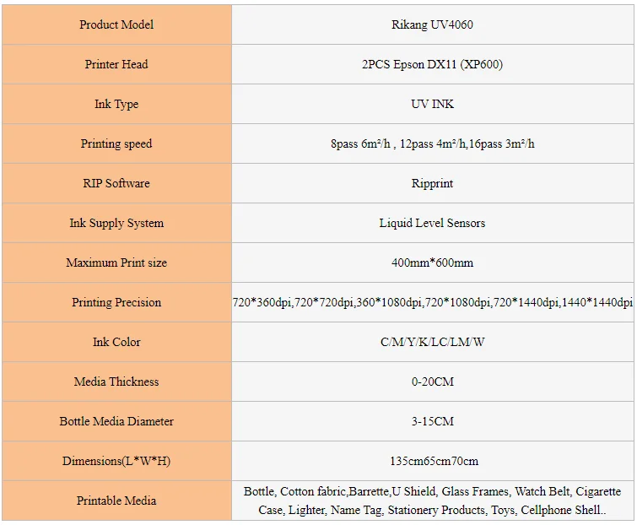The width and height of the screenshot is (637, 525).
Task: Click the Printer Head label
Action: point(116,64)
